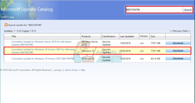Open Cumulative Update Windows 10 Version 1607 (KB3194798) link
Screen dimensions: 195x103
coord(43,59)
